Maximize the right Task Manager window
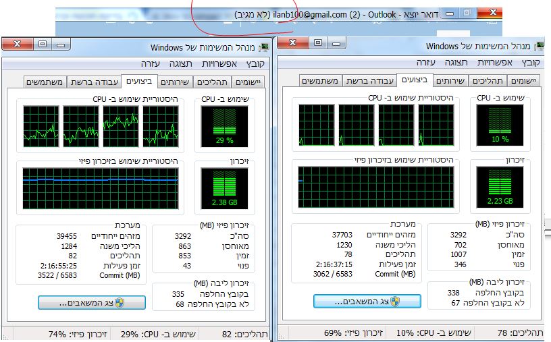The image size is (551, 342). [x=318, y=42]
